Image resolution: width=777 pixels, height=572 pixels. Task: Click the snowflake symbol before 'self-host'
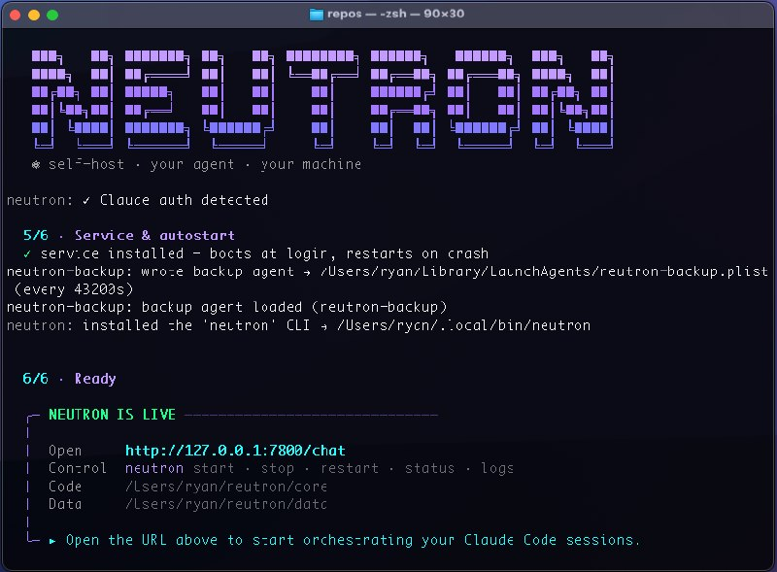point(36,164)
